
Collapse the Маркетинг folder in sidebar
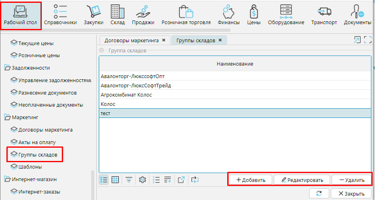point(8,118)
